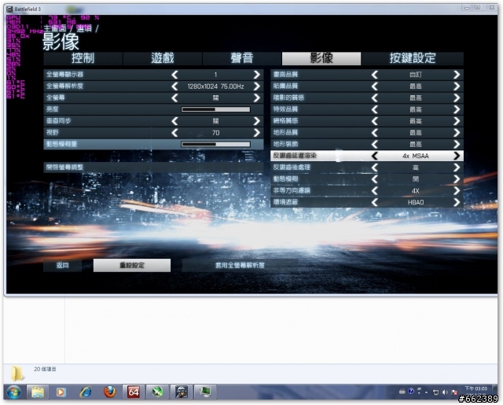Image resolution: width=503 pixels, height=405 pixels.
Task: Open Windows Explorer from the taskbar
Action: click(x=38, y=392)
